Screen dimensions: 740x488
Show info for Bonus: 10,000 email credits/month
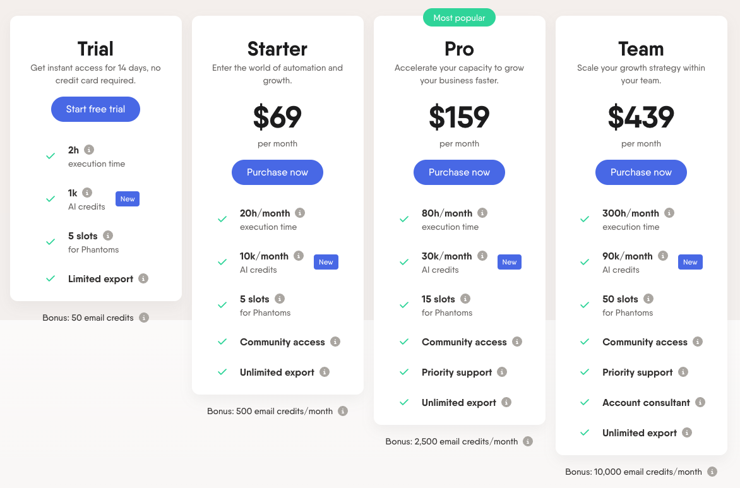click(712, 472)
